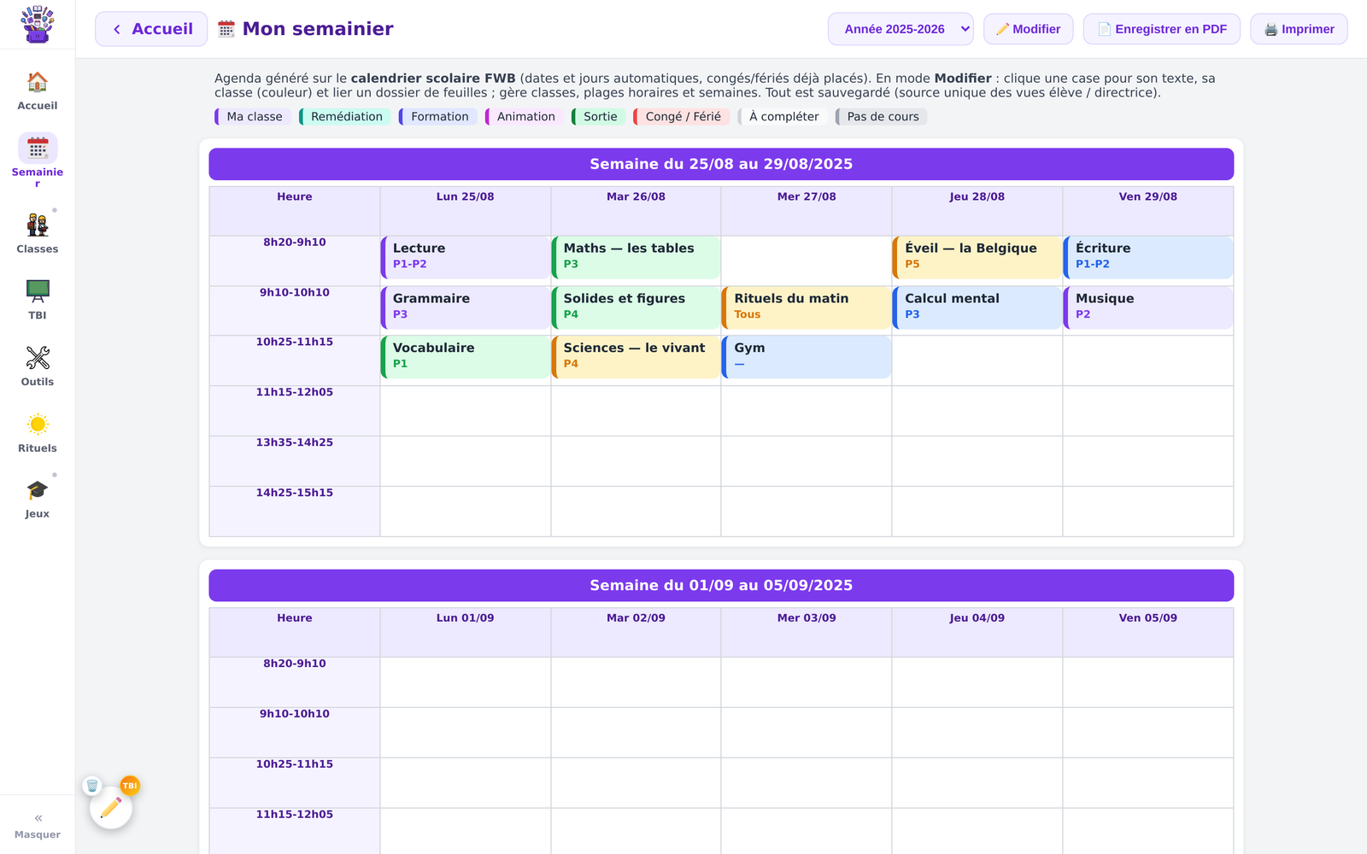Screen dimensions: 1367x854
Task: Open the Maths — les tables cell
Action: point(637,258)
